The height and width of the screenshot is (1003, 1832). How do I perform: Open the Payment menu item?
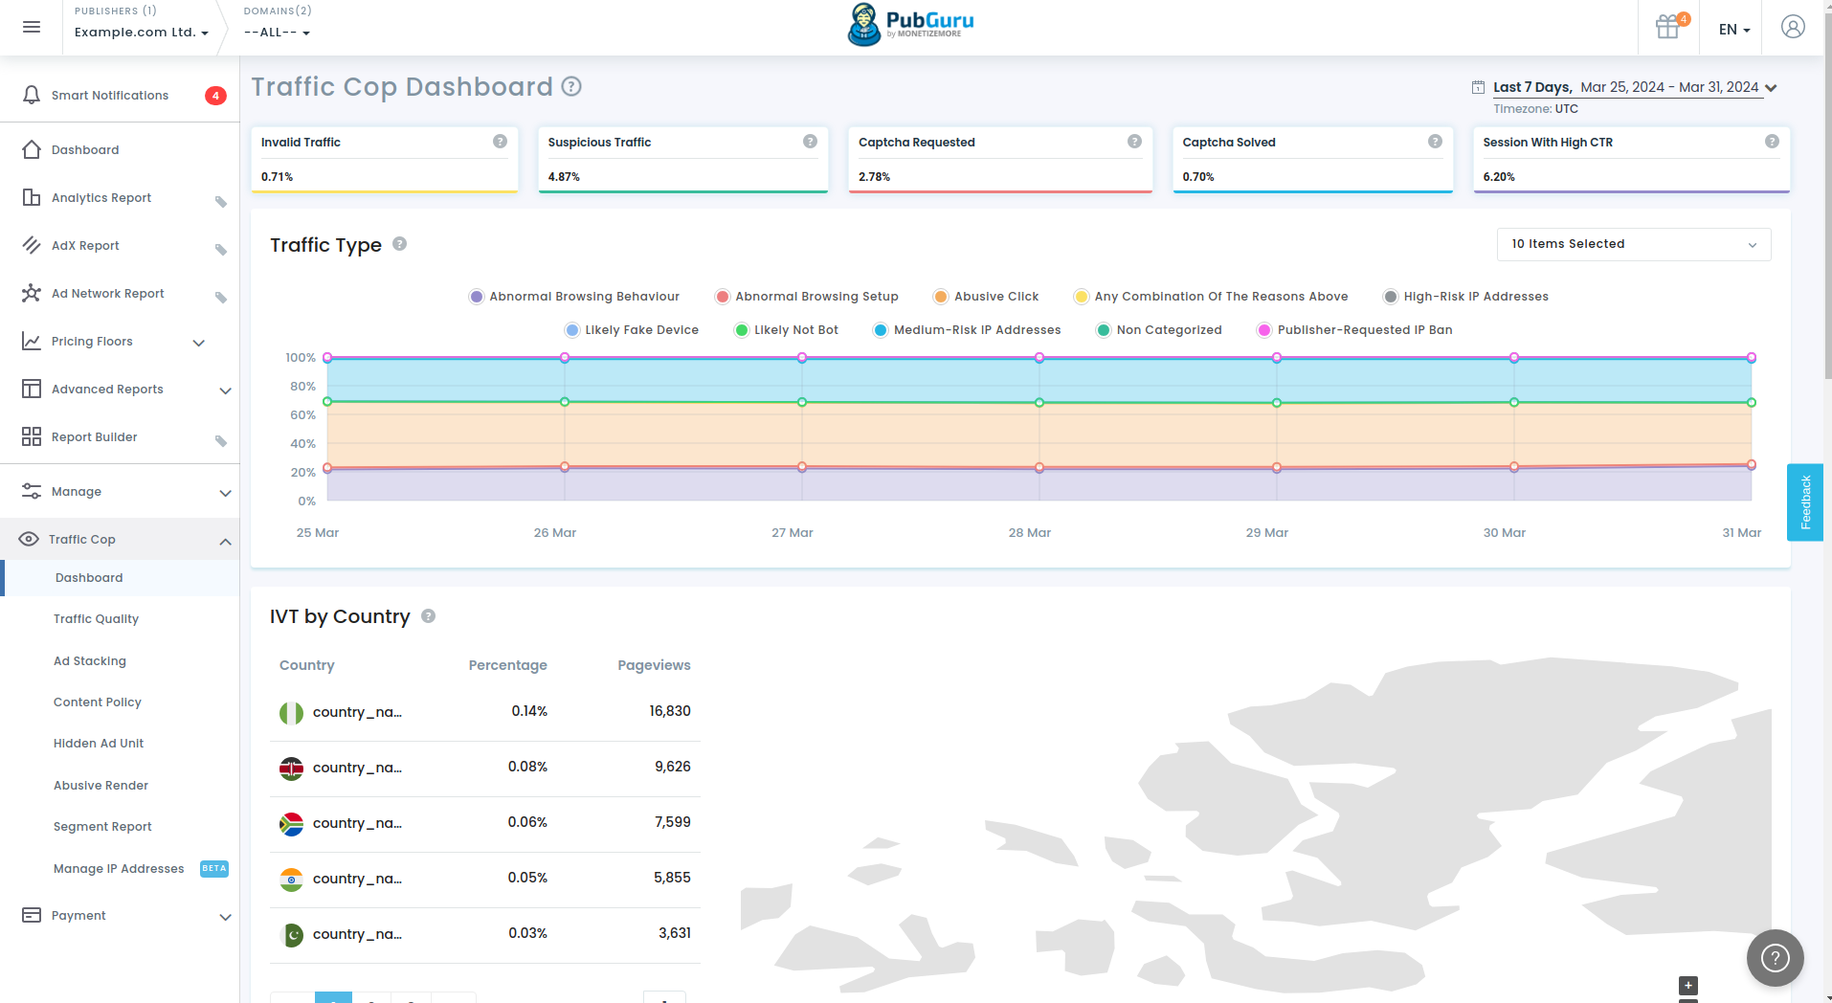coord(77,915)
